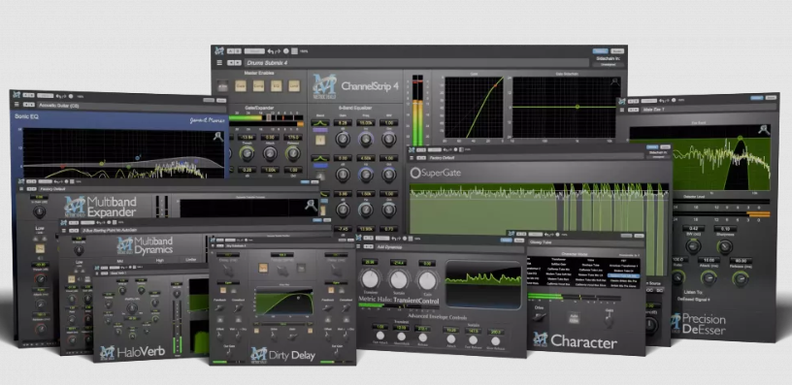The image size is (792, 385).
Task: Open Precision DeEsser hamburger menu
Action: [x=622, y=109]
